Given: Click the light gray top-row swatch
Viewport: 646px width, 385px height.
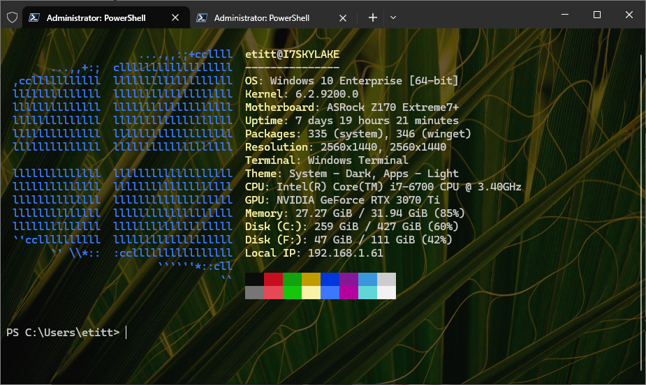Looking at the screenshot, I should pyautogui.click(x=386, y=279).
